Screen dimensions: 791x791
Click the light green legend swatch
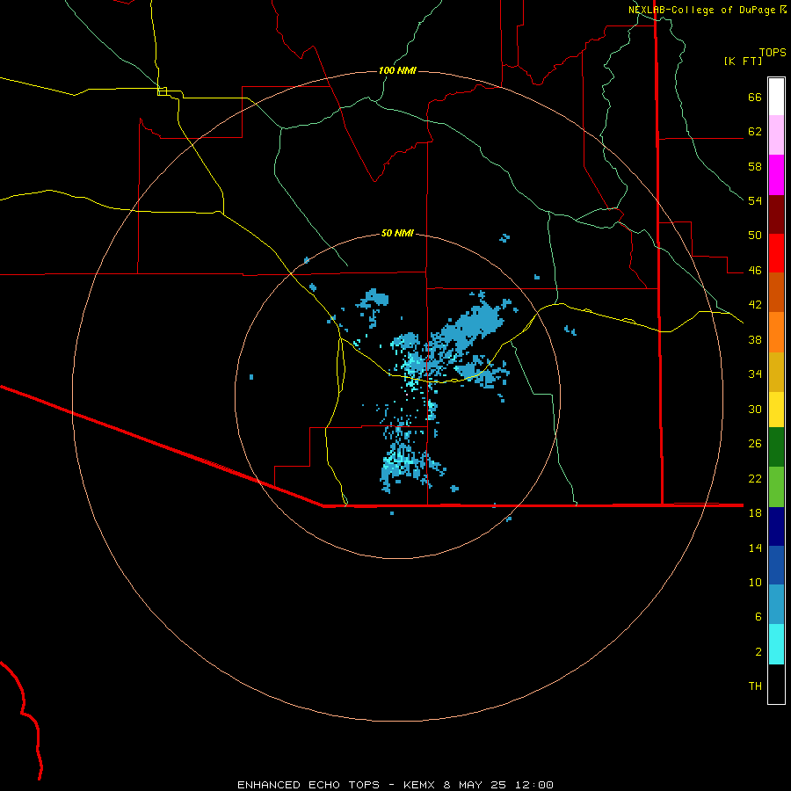[x=776, y=487]
